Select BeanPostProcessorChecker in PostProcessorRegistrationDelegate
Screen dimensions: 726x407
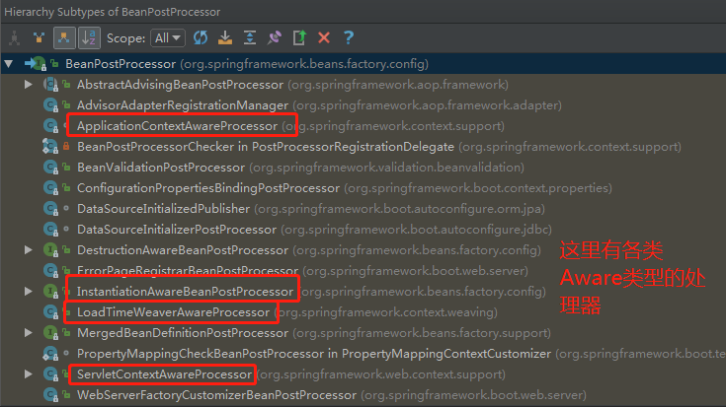(x=363, y=147)
